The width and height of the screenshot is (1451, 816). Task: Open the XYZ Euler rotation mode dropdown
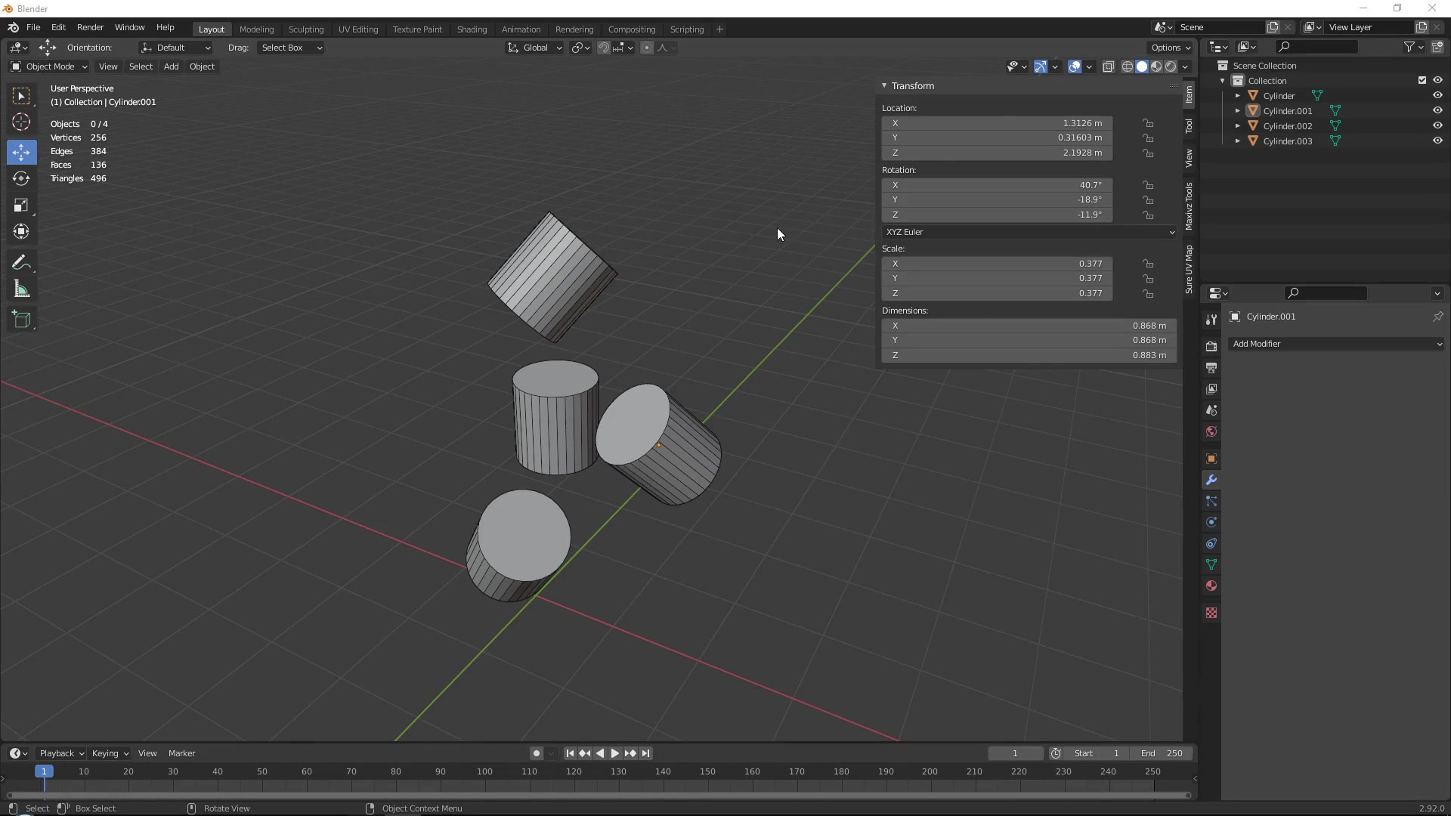tap(1029, 232)
